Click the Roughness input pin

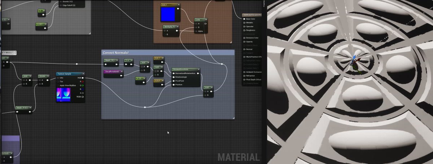(244, 30)
